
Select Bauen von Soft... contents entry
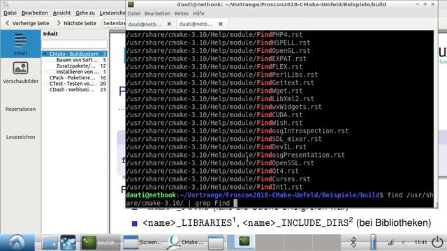click(77, 60)
